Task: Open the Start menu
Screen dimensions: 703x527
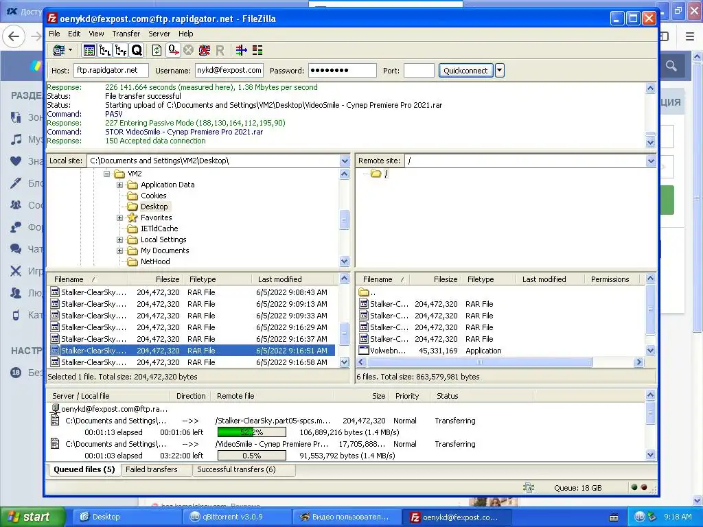Action: coord(32,517)
